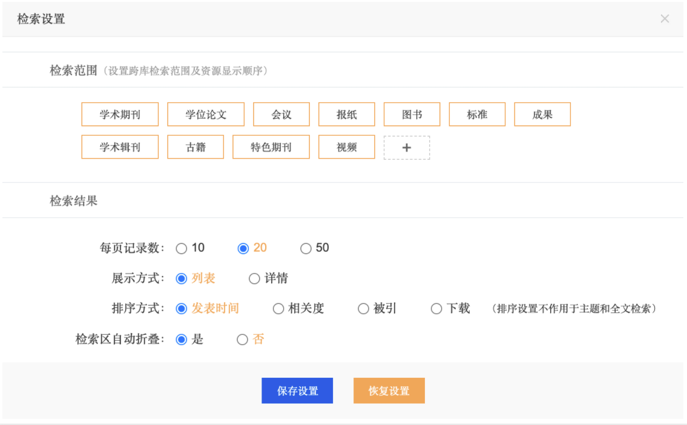Toggle the 图书 search scope

click(412, 114)
